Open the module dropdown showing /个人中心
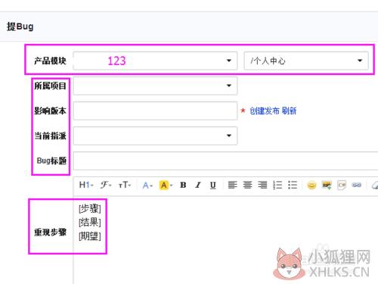Image resolution: width=378 pixels, height=284 pixels. (306, 61)
